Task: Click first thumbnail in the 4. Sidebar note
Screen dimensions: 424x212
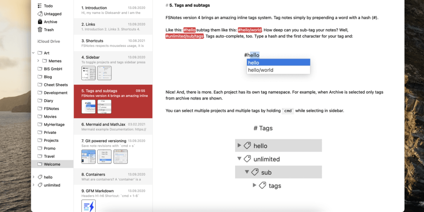Action: (88, 73)
